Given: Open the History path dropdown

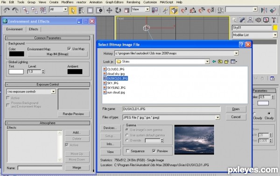Looking at the screenshot, I should pyautogui.click(x=236, y=53).
